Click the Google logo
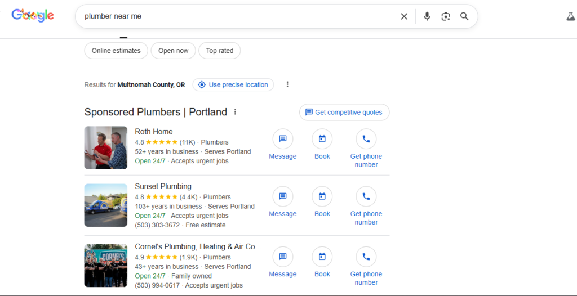The width and height of the screenshot is (577, 296). [33, 15]
